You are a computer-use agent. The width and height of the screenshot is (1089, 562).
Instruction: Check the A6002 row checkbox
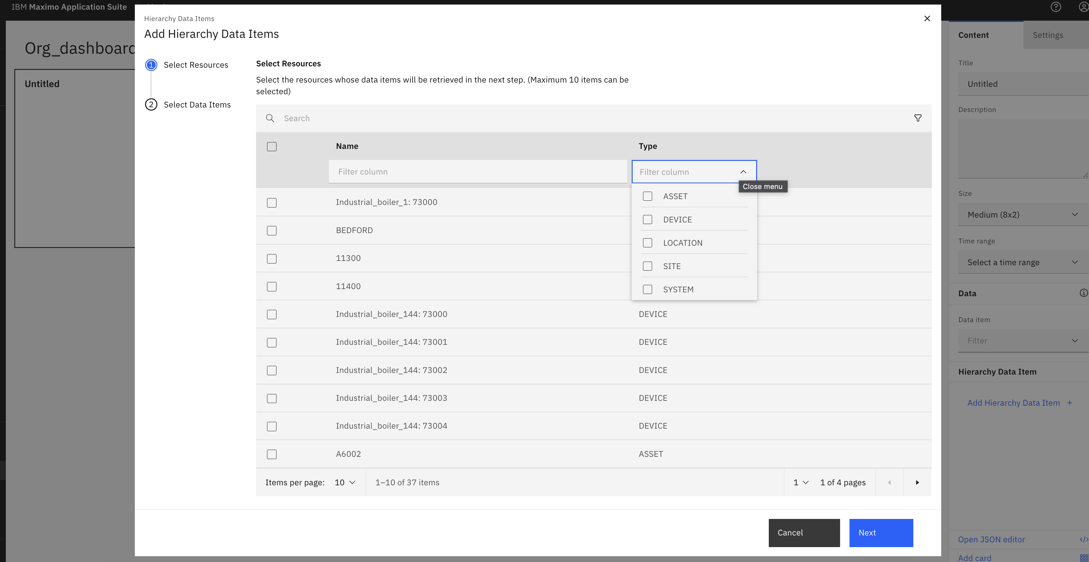click(272, 454)
